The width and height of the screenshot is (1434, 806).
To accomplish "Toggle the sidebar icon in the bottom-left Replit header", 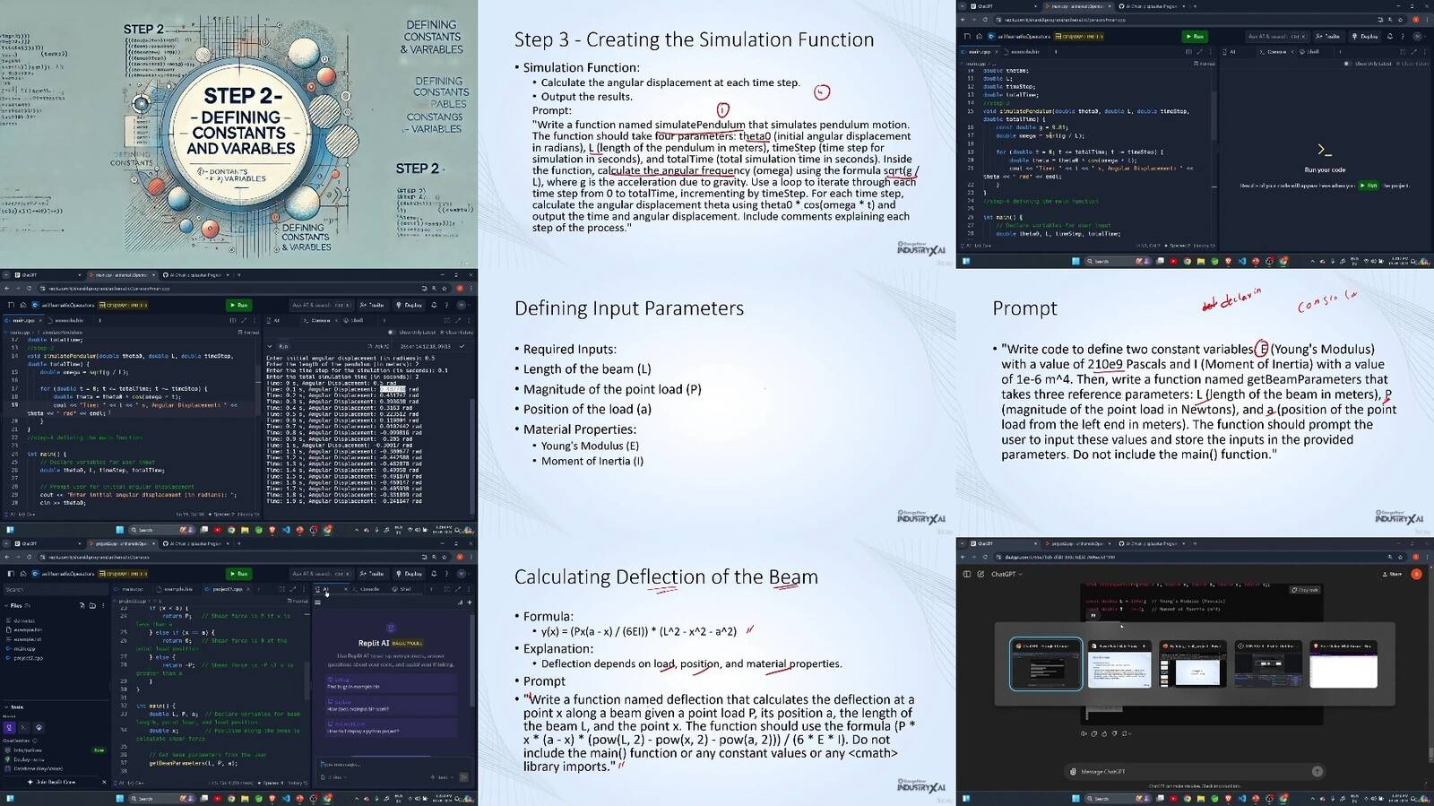I will point(11,574).
